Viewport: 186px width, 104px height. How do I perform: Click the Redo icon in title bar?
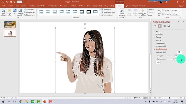click(11, 2)
